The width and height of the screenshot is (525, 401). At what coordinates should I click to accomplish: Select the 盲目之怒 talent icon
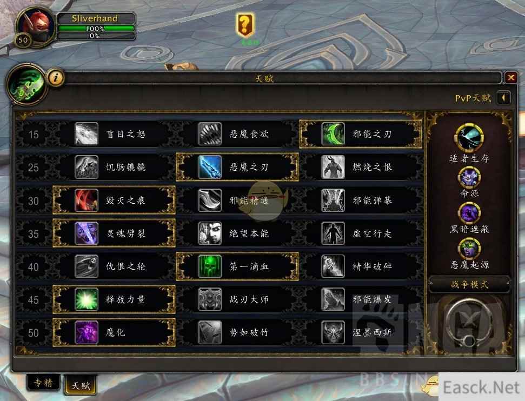[87, 134]
